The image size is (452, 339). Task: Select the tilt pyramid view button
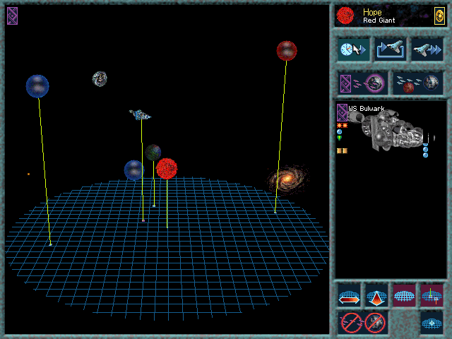pos(376,295)
